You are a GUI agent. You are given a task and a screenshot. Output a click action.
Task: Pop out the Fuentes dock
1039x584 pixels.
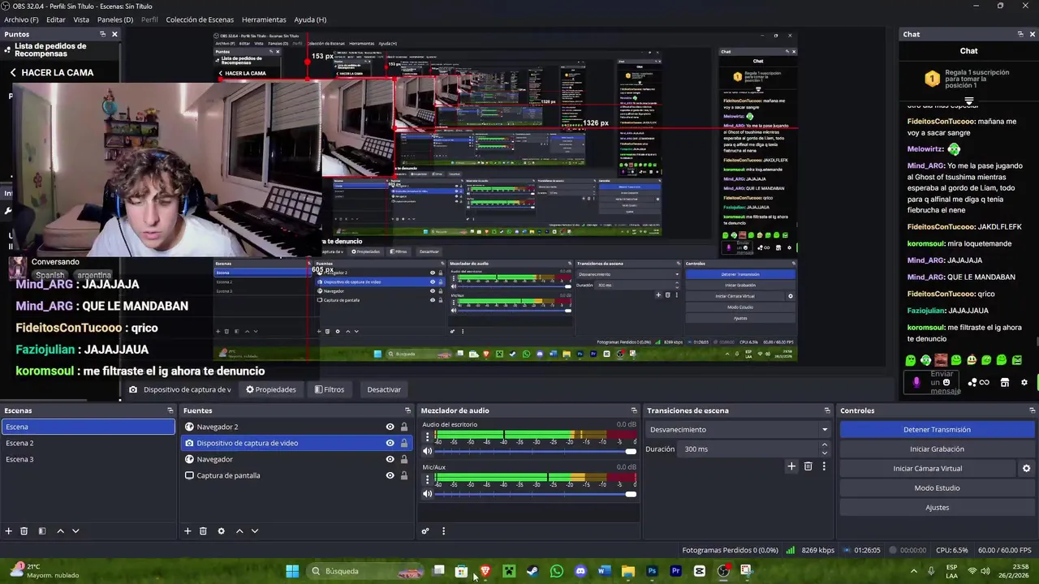click(x=407, y=410)
